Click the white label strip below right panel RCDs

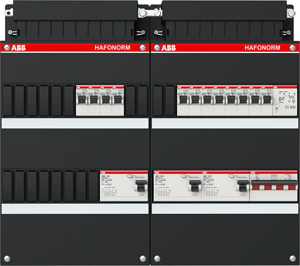point(224,208)
